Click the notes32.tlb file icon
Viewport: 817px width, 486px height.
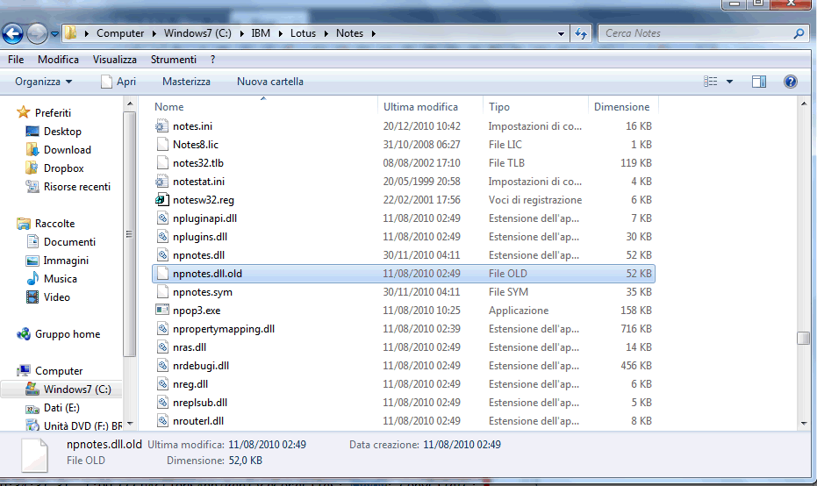[x=162, y=163]
